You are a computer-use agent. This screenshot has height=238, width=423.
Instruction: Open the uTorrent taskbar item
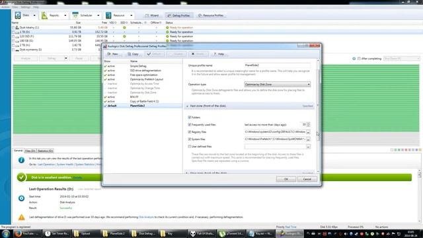point(231,233)
